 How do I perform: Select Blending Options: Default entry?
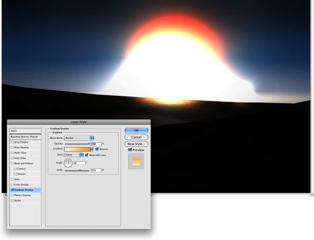25,137
